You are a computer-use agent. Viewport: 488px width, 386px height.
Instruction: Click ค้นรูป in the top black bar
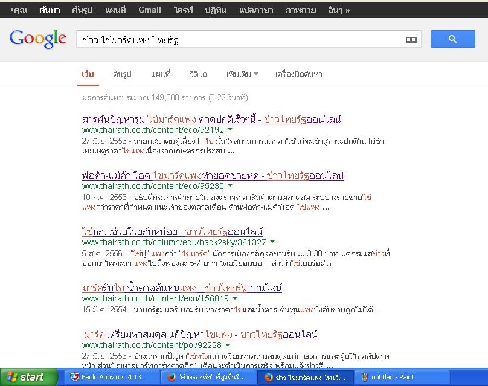(x=82, y=10)
